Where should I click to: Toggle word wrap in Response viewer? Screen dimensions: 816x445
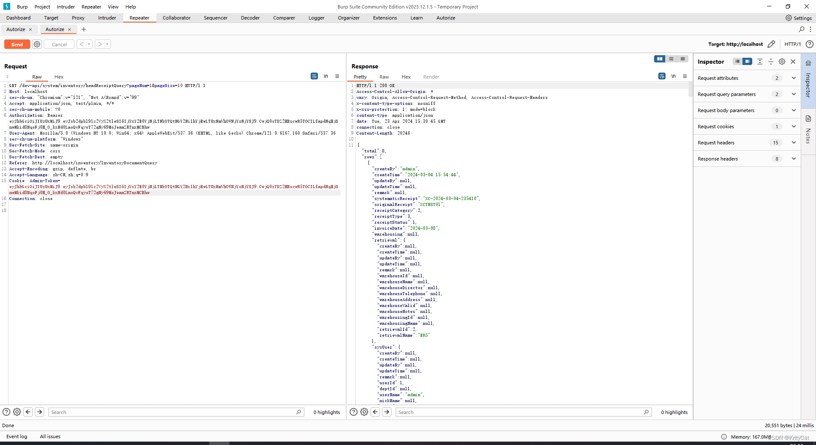(x=662, y=76)
